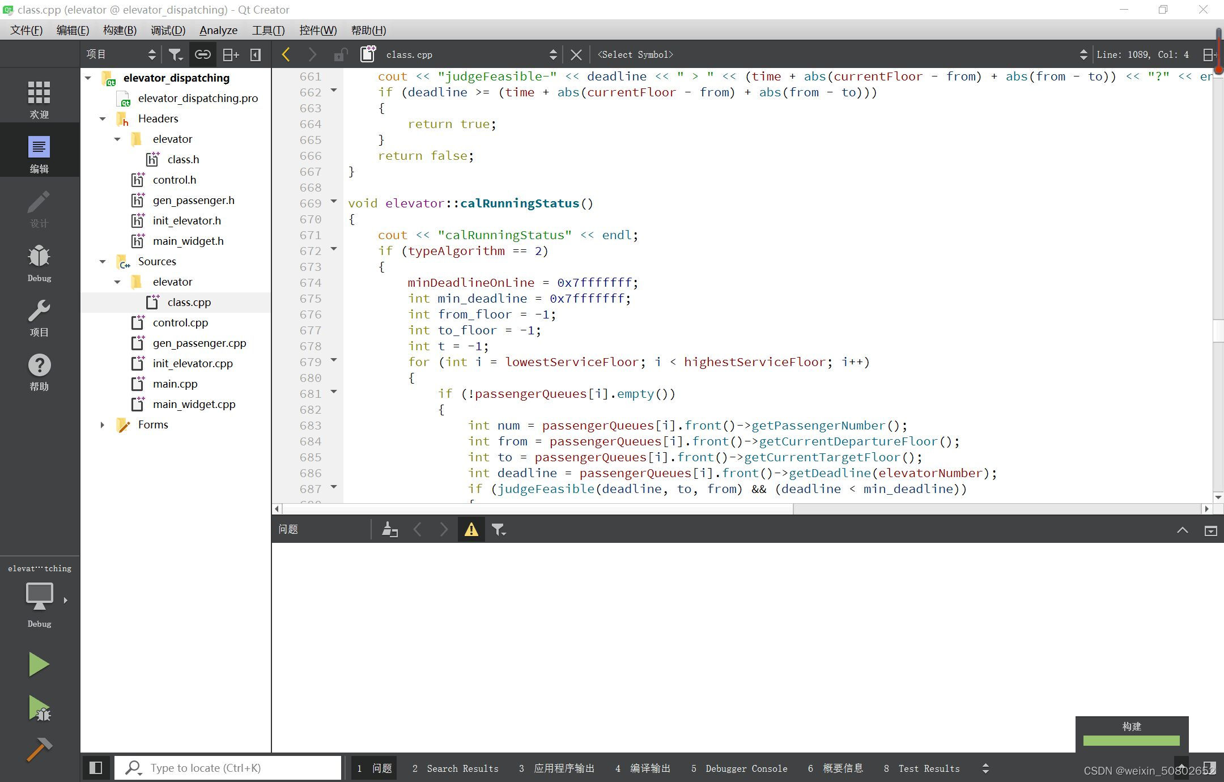Click the Build hammer icon
The image size is (1224, 782).
tap(39, 750)
